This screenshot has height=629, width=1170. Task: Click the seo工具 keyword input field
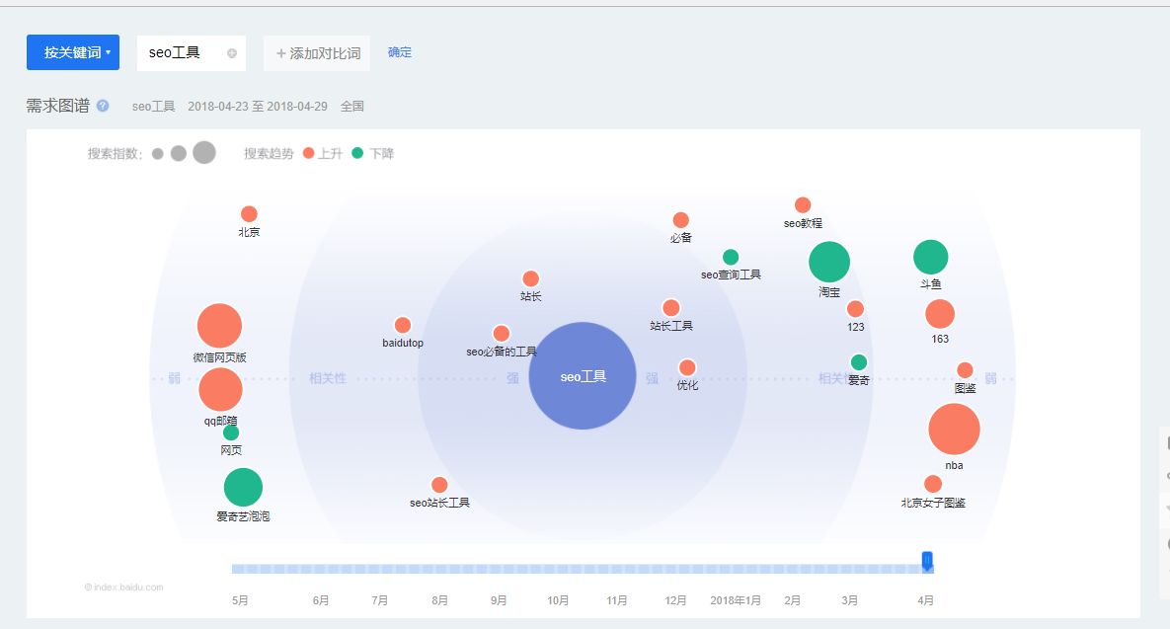[191, 53]
